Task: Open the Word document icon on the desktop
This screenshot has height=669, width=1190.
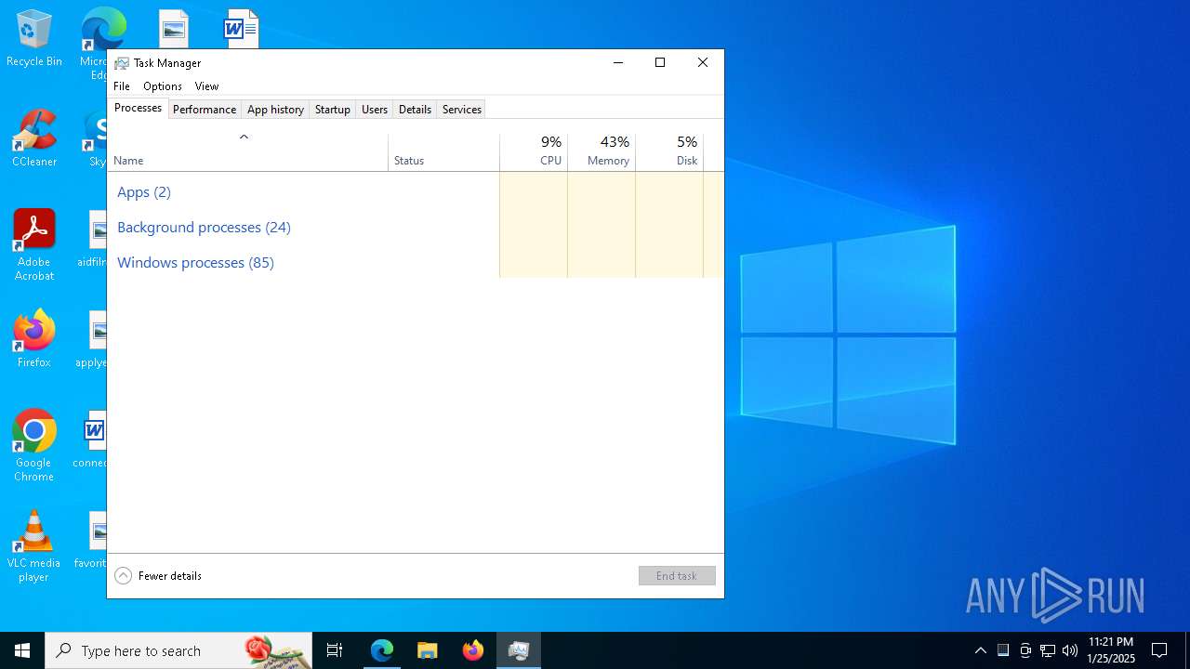Action: [241, 29]
